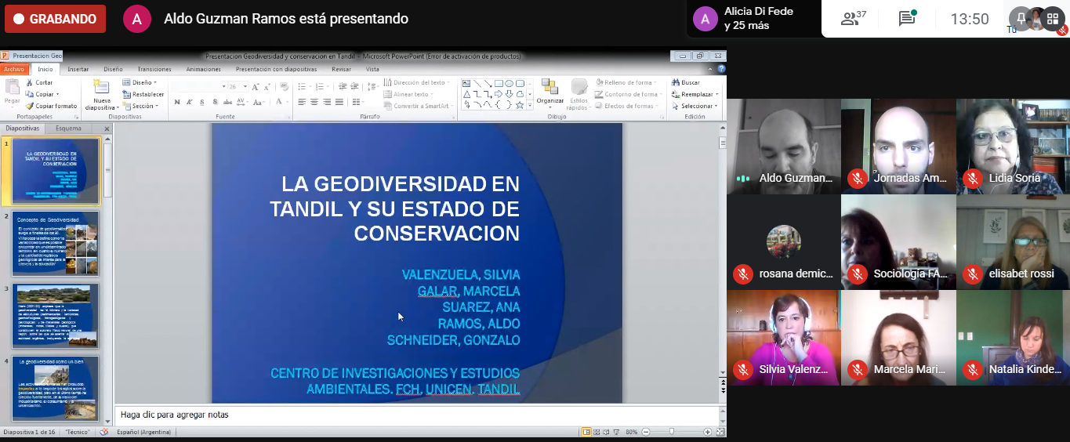Click the bullet list icon
The width and height of the screenshot is (1070, 442).
pyautogui.click(x=302, y=86)
